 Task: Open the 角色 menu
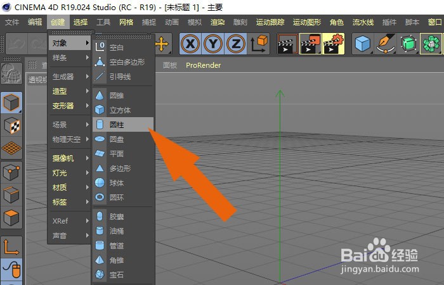[337, 22]
